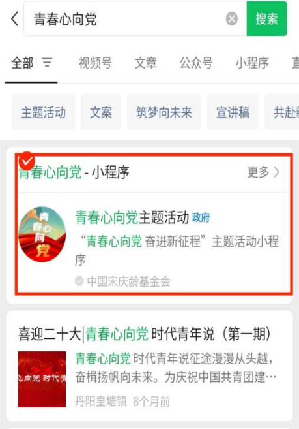Focus the search field containing 青春心向党

(135, 18)
